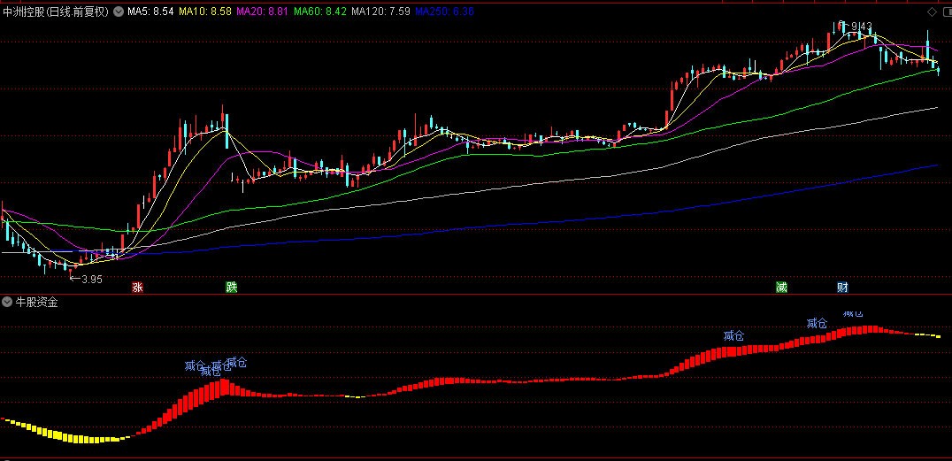Select the blue MA250: 6.36 label
952x461 pixels.
[x=444, y=12]
